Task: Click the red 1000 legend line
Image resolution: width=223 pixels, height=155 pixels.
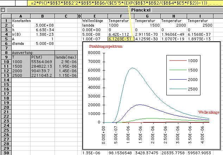Action: [x=178, y=61]
